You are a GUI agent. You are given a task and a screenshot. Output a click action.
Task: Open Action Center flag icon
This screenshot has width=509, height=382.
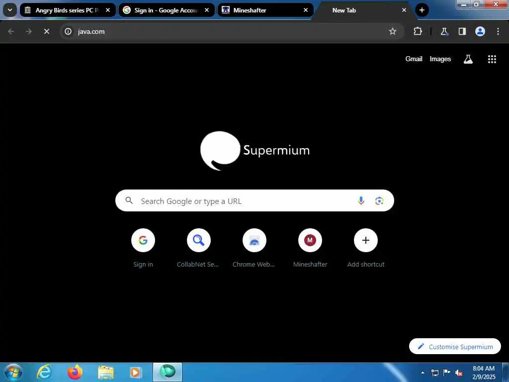coord(447,373)
